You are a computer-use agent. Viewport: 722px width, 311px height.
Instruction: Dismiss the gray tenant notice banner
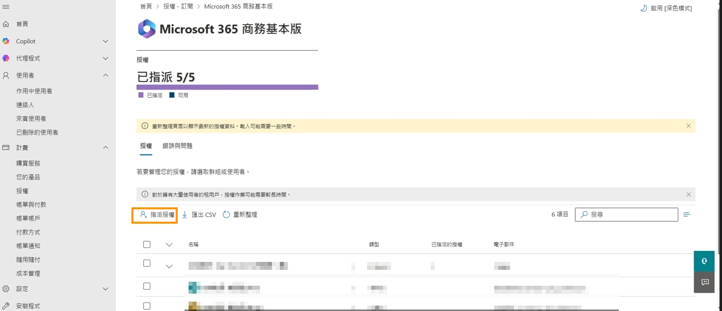pos(688,194)
